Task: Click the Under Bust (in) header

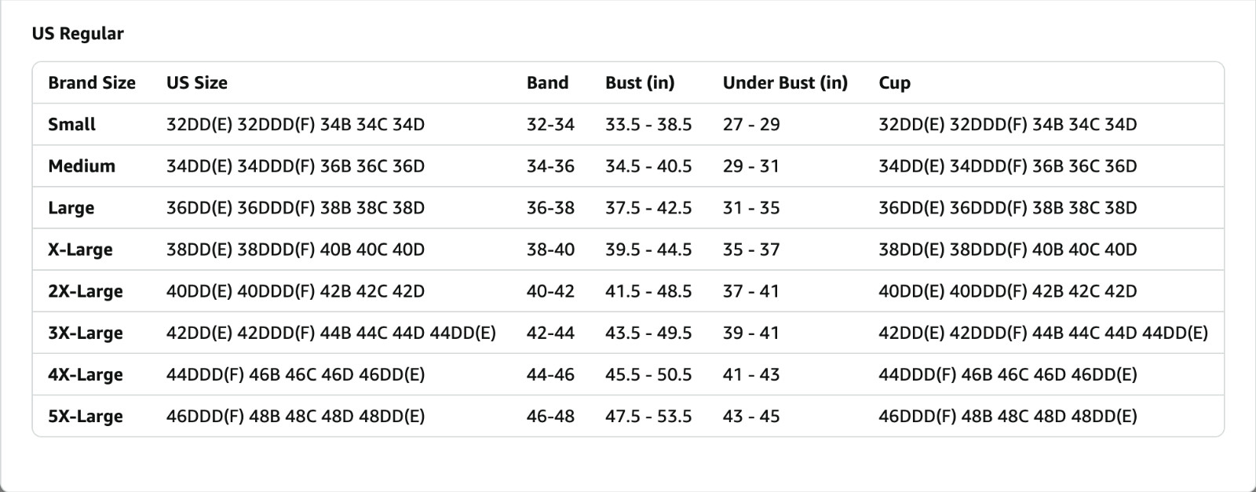Action: [x=785, y=82]
